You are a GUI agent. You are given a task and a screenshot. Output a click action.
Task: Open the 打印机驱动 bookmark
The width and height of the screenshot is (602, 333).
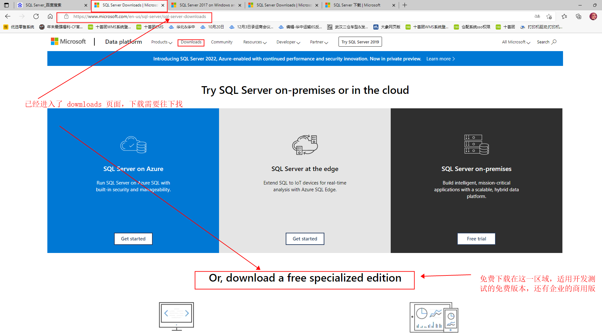click(542, 27)
